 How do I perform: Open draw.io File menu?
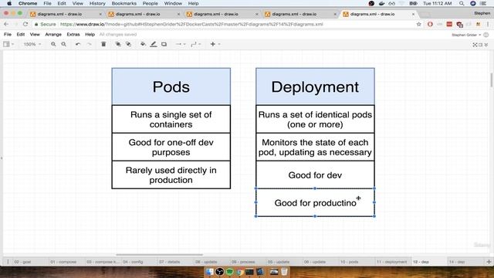click(8, 34)
